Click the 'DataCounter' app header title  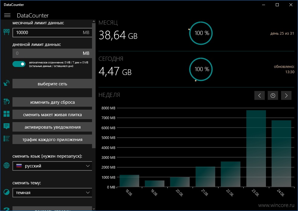(33, 16)
